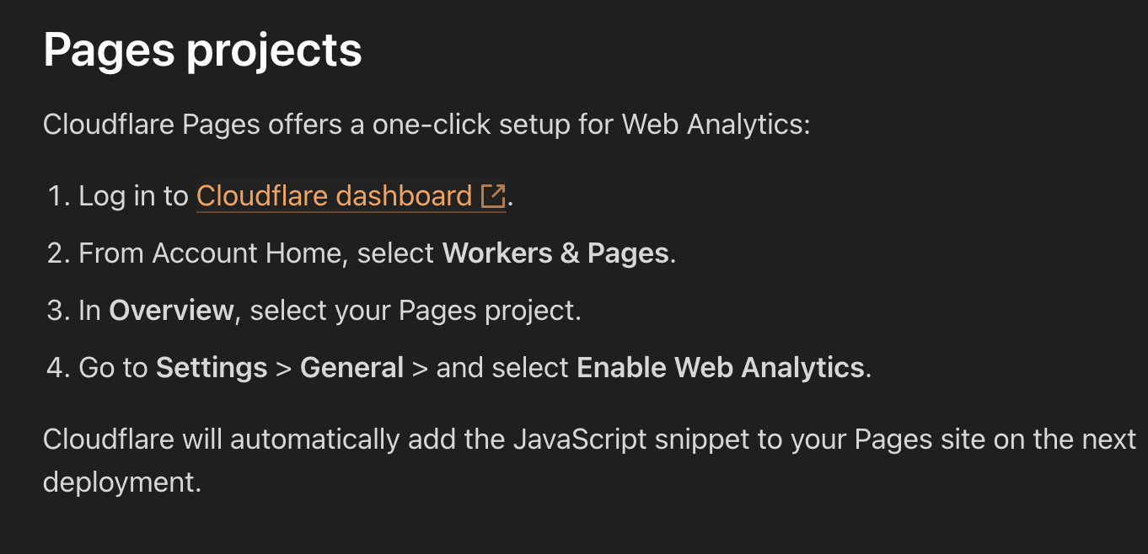Screen dimensions: 1148x554
Task: Click the external link icon beside Cloudflare dashboard
Action: point(493,196)
